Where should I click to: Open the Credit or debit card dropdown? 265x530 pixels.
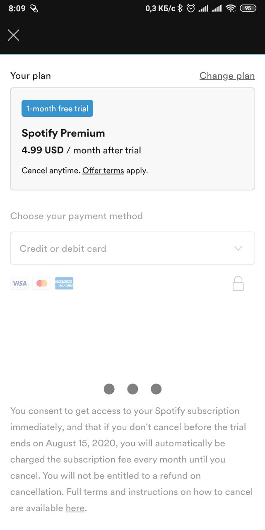click(132, 248)
